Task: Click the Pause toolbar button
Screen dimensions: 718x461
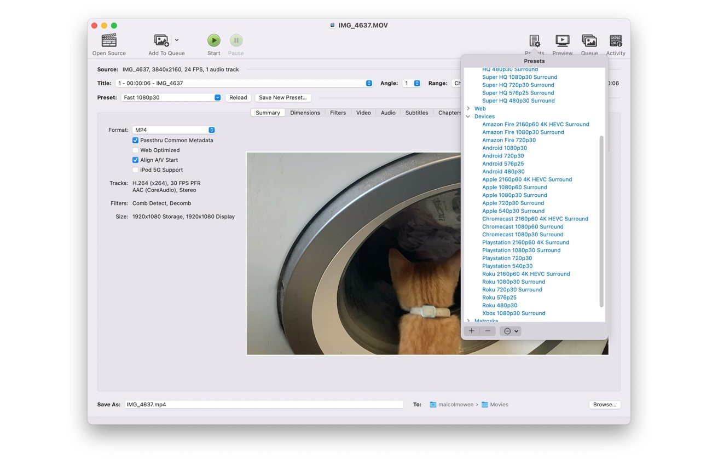Action: coord(236,40)
